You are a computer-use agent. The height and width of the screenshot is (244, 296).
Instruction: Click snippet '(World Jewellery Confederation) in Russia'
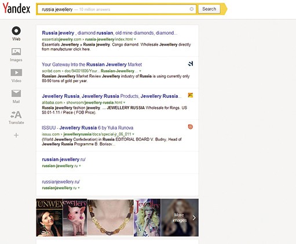coord(78,140)
